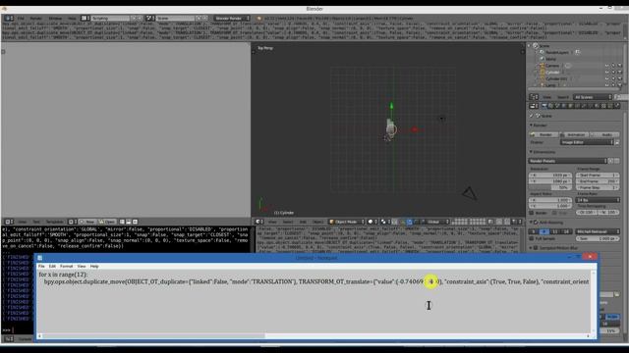Click the screen layout browse icon
Image resolution: width=629 pixels, height=353 pixels.
pyautogui.click(x=85, y=19)
